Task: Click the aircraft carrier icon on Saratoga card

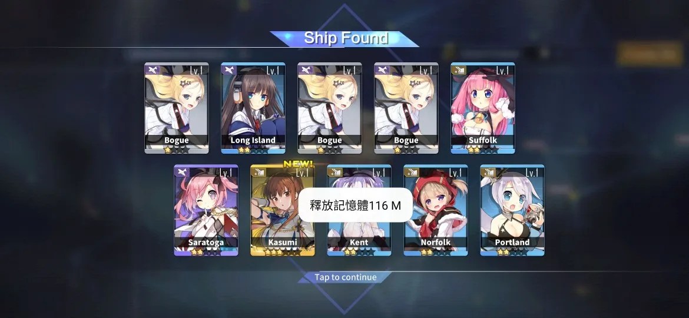Action: coord(182,171)
